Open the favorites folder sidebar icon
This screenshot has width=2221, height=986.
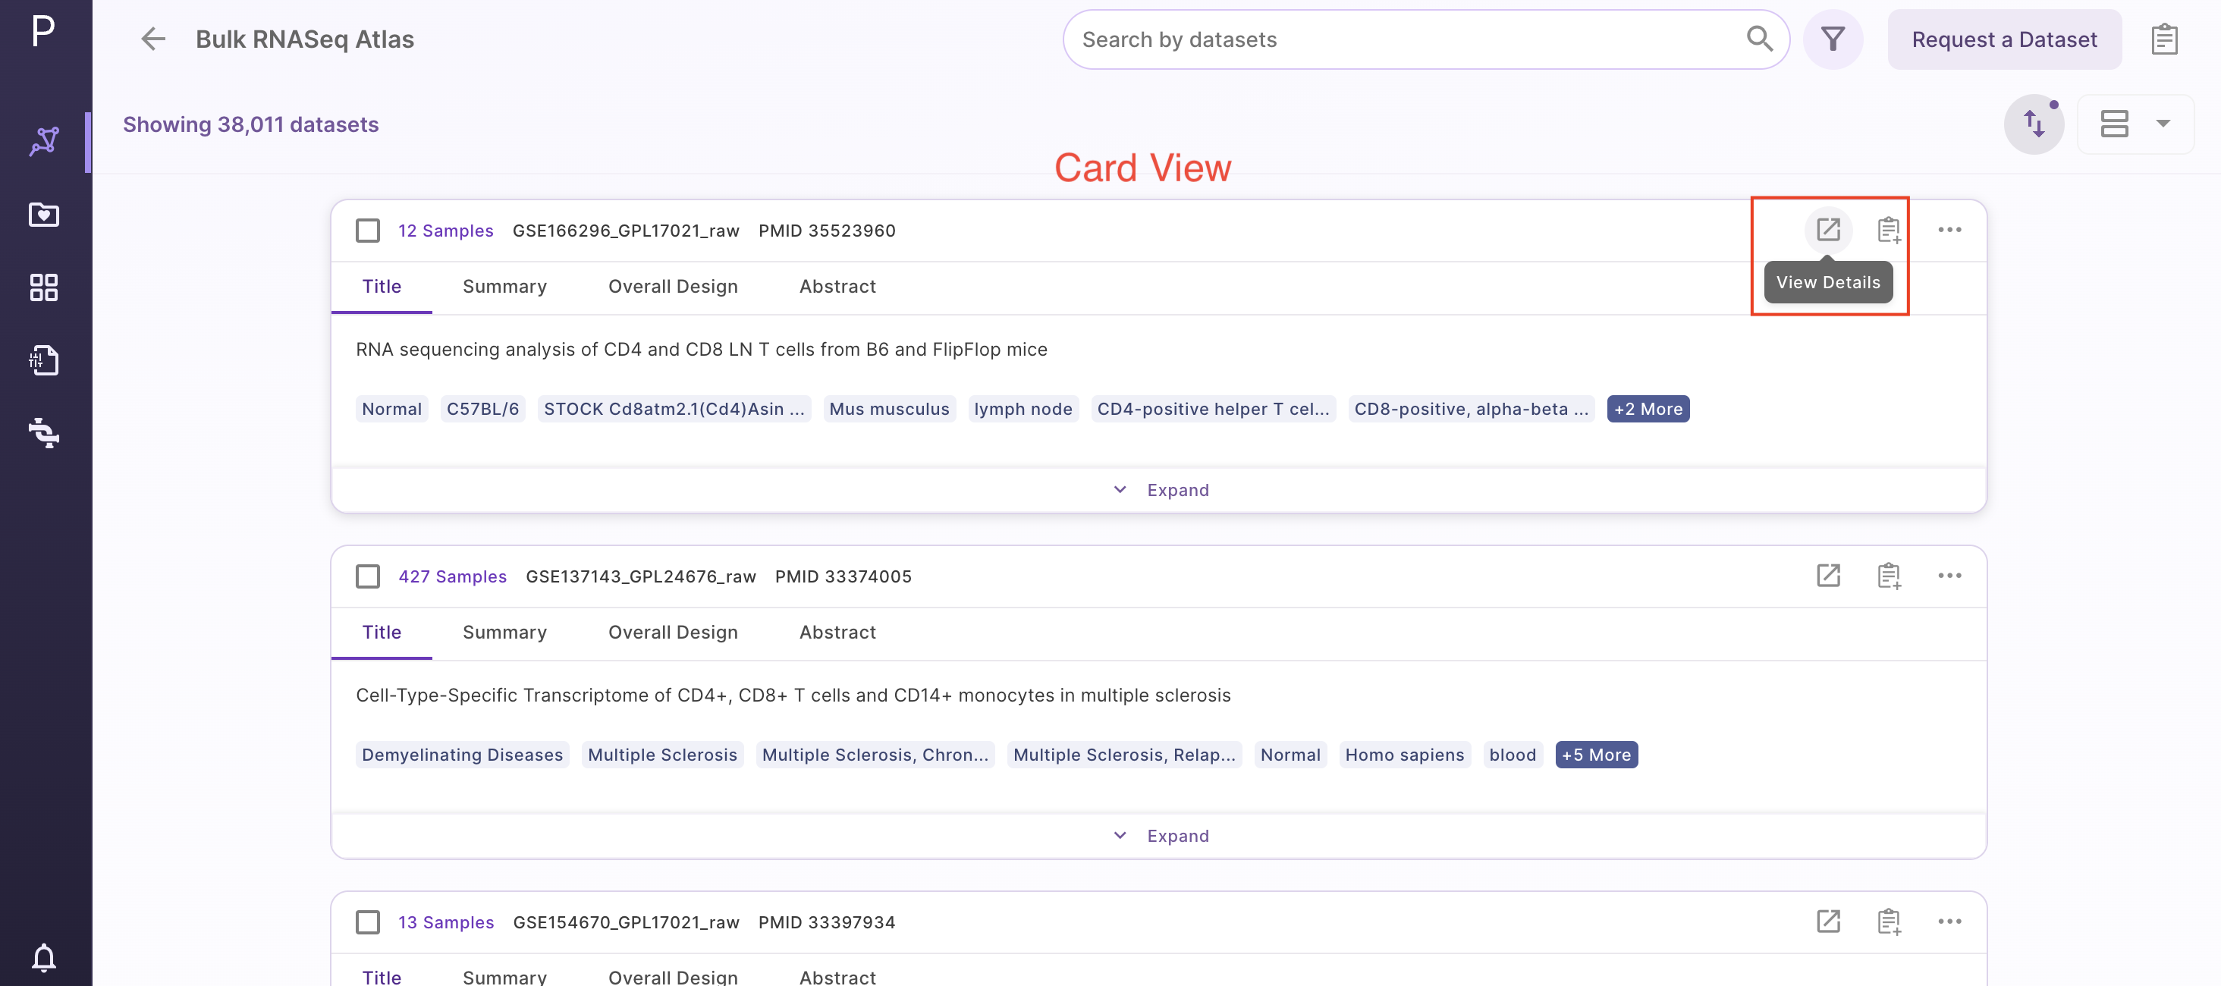[x=44, y=215]
